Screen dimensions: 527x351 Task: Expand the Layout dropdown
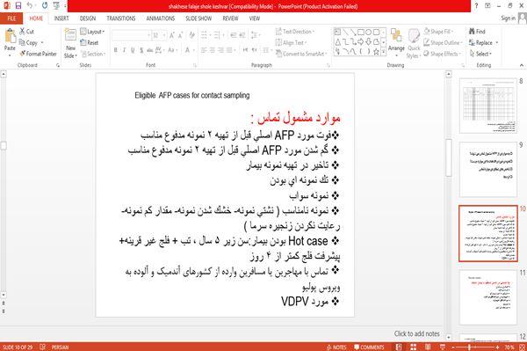(x=93, y=32)
